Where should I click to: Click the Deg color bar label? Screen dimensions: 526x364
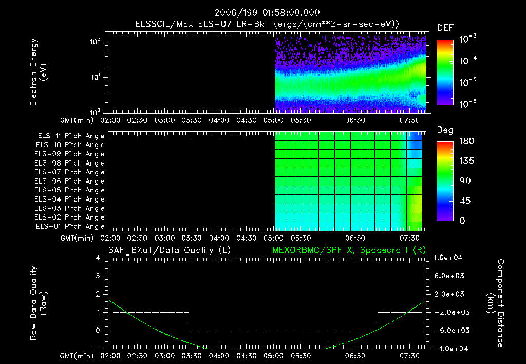tap(445, 130)
